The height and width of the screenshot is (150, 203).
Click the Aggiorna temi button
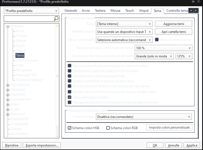coord(173,24)
